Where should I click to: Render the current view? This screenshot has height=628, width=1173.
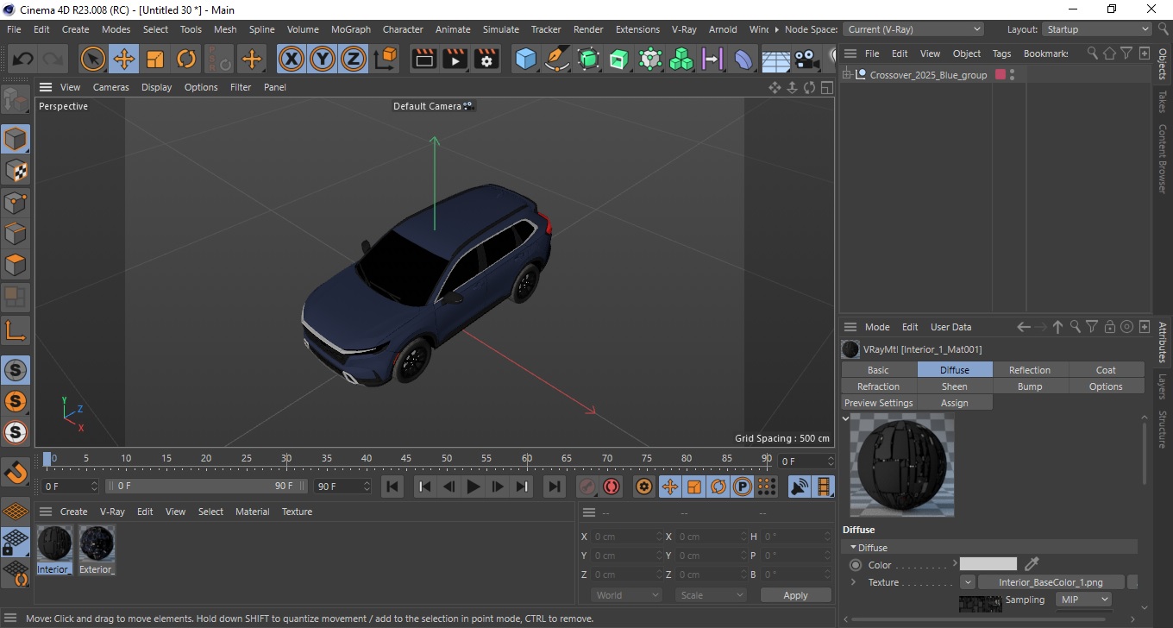point(424,60)
